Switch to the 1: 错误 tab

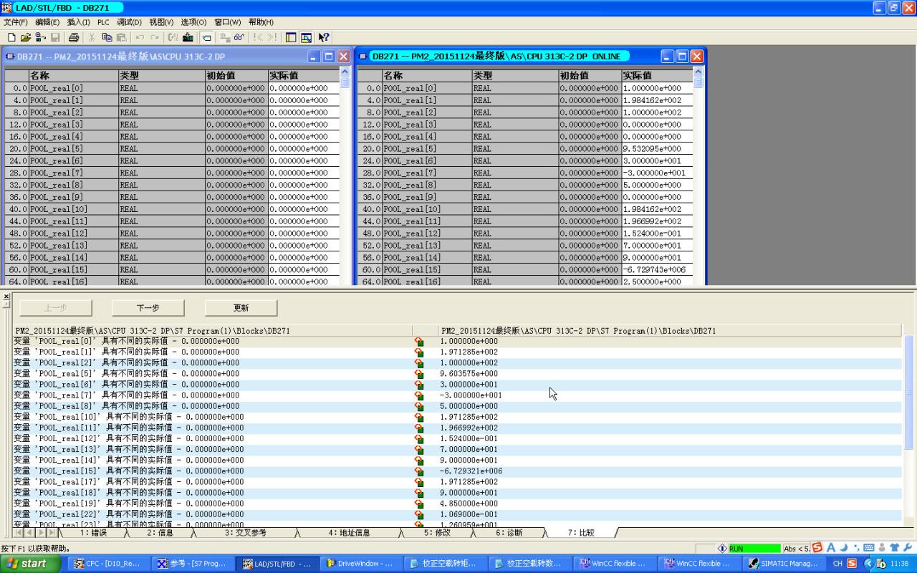click(93, 533)
